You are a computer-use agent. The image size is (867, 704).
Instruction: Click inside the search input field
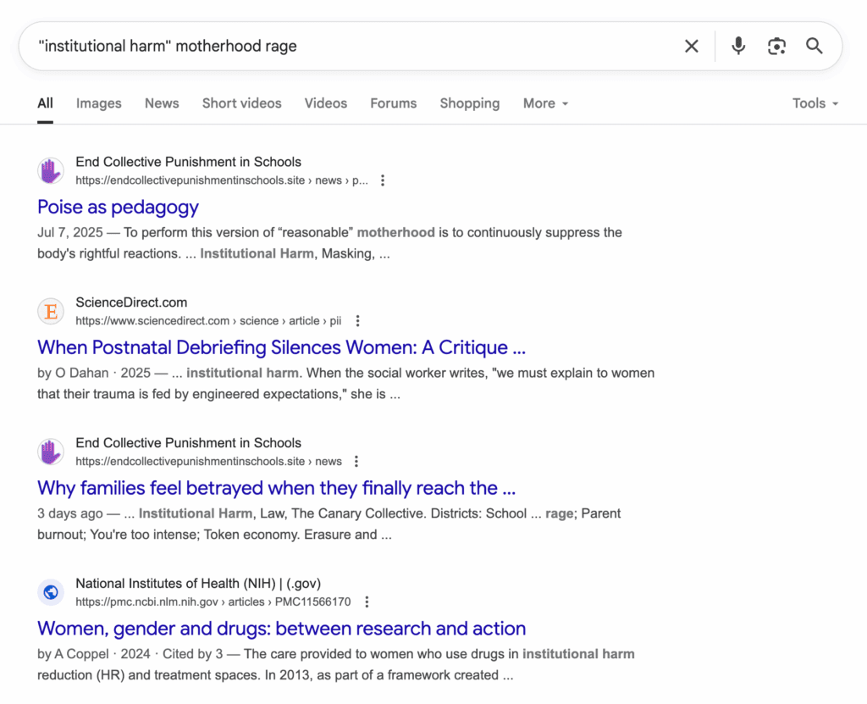339,46
